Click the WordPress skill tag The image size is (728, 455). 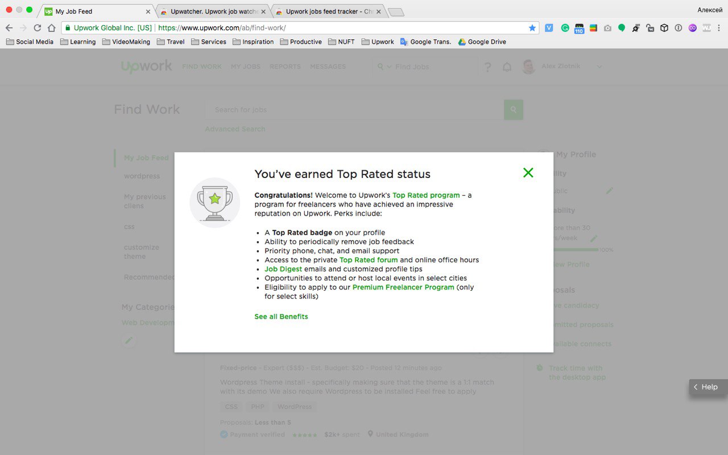(x=295, y=407)
